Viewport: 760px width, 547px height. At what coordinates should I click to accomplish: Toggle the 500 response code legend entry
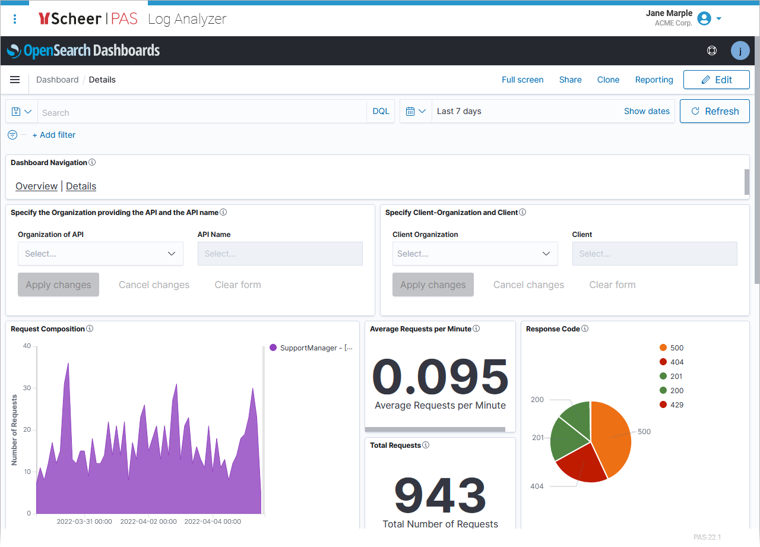tap(676, 348)
